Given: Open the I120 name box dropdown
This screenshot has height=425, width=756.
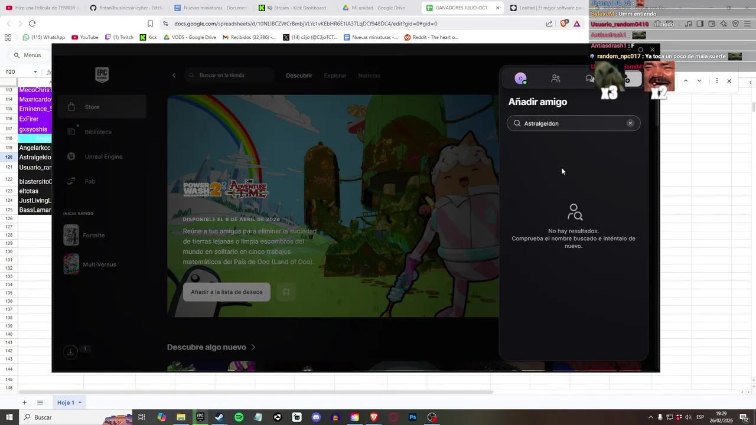Looking at the screenshot, I should tap(35, 72).
